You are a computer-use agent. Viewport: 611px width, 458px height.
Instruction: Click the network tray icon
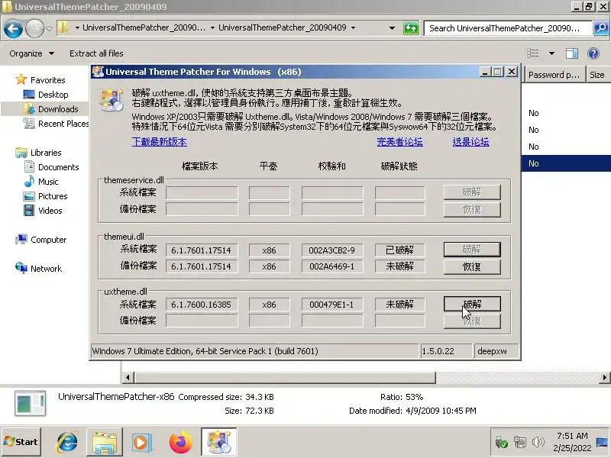click(520, 442)
